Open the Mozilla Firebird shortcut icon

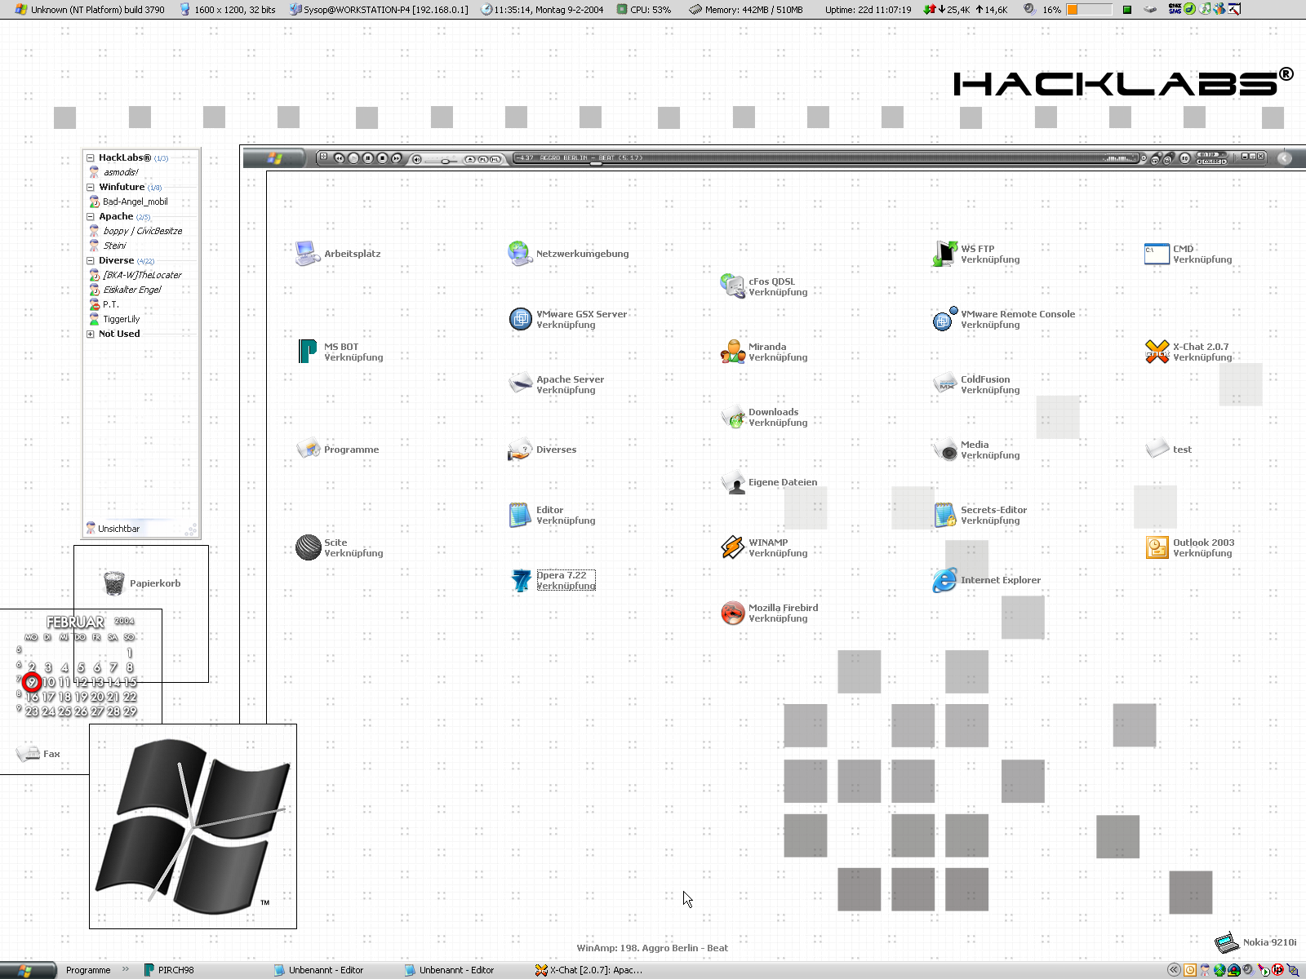click(732, 613)
